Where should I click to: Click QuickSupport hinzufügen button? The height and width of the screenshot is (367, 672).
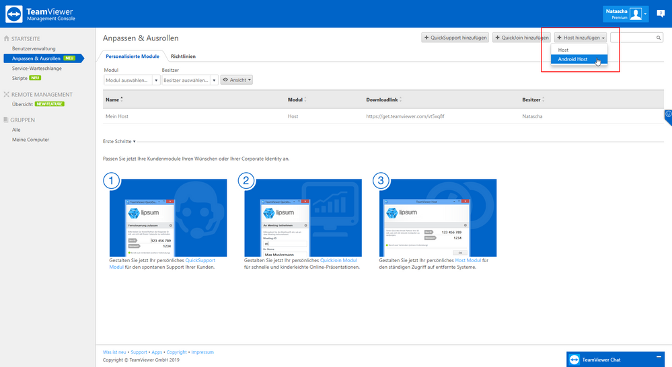click(455, 38)
